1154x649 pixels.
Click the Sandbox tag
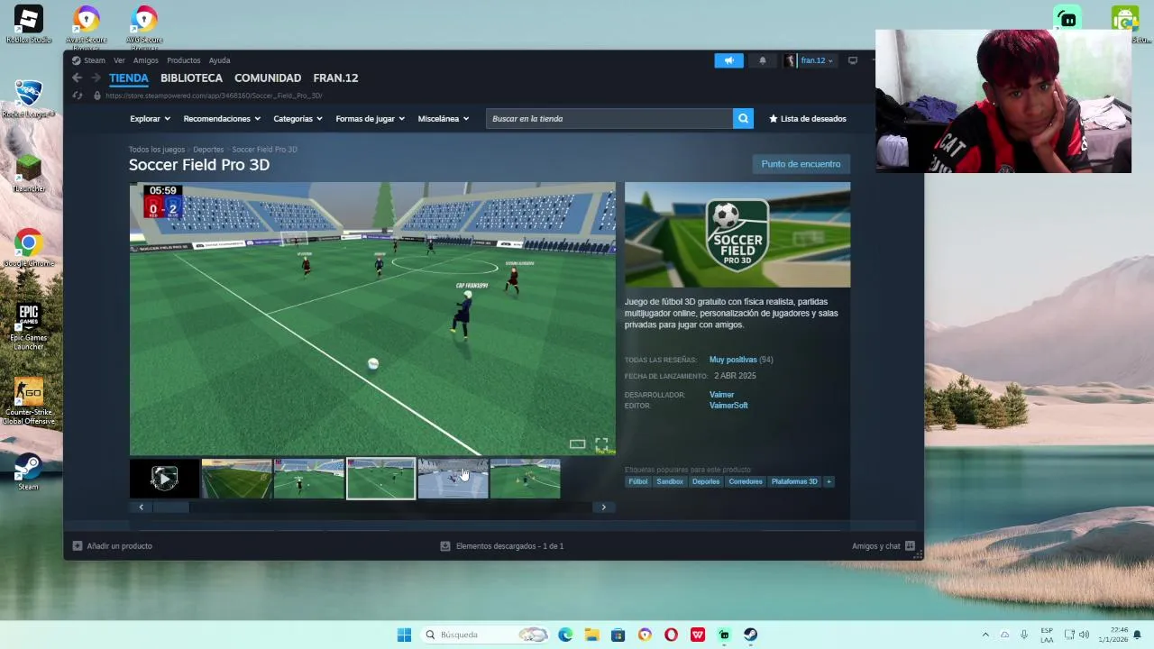click(x=670, y=481)
